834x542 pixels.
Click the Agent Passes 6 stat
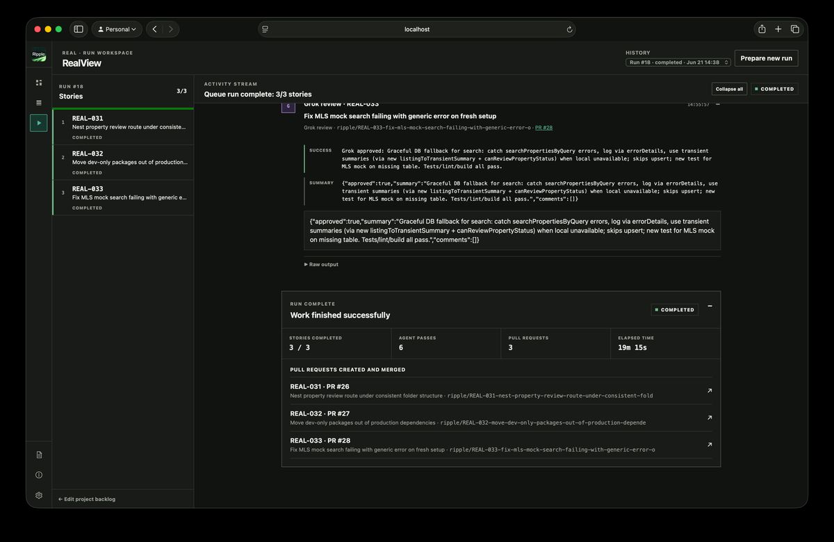click(x=446, y=343)
